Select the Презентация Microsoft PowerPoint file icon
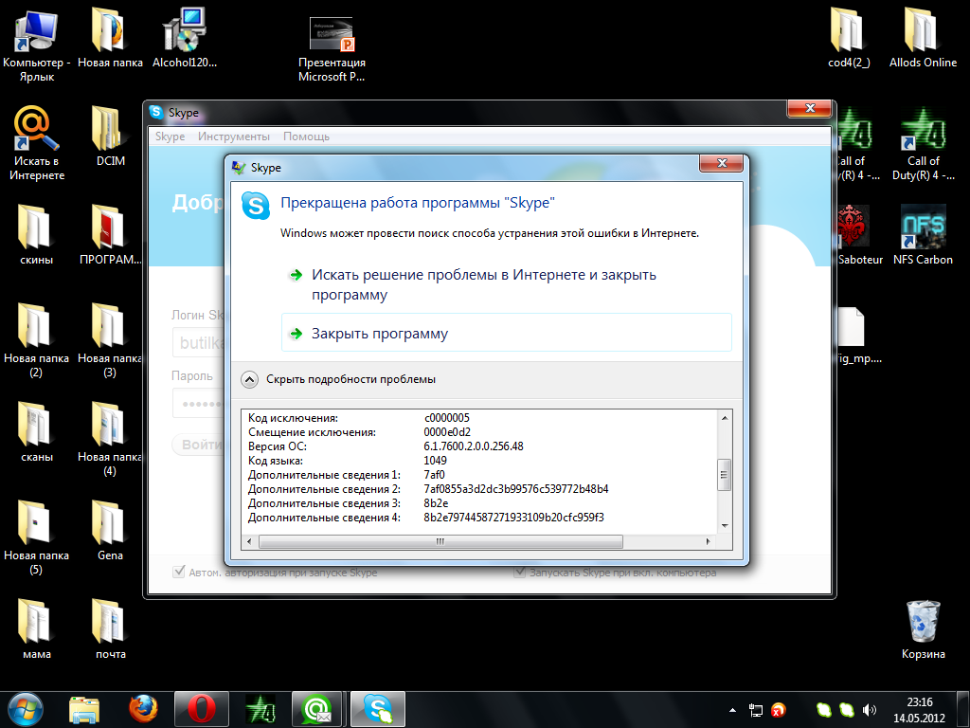 pos(332,49)
